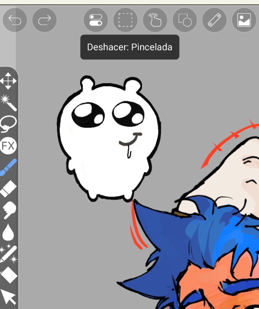Redo the undone action
This screenshot has height=309, width=259.
point(44,20)
